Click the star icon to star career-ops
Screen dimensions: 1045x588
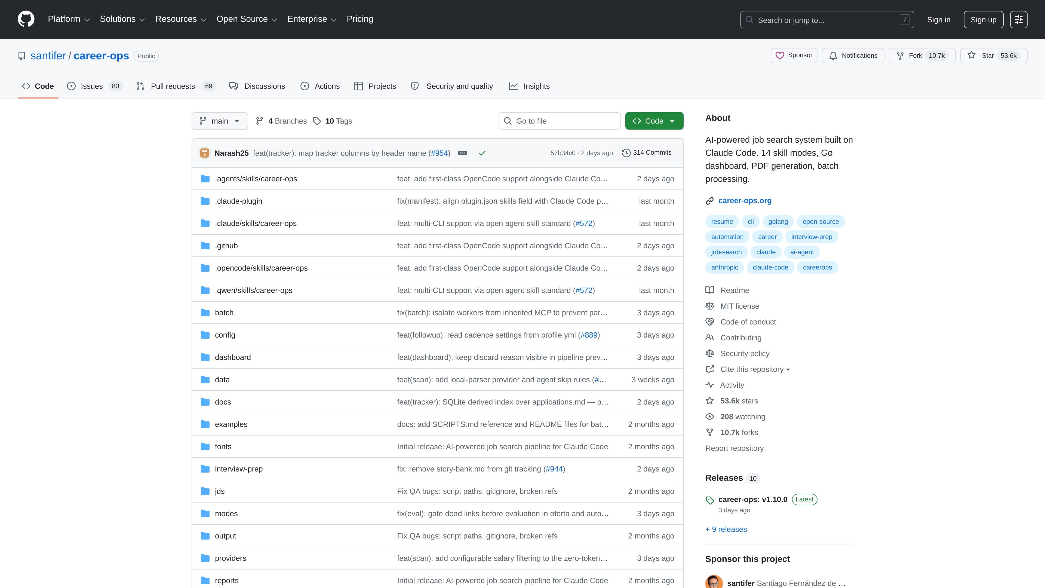pyautogui.click(x=972, y=55)
